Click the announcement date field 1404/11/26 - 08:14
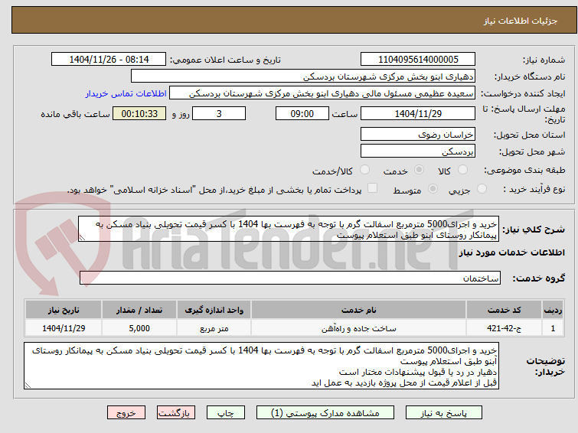Viewport: 578px width, 433px height. (109, 60)
